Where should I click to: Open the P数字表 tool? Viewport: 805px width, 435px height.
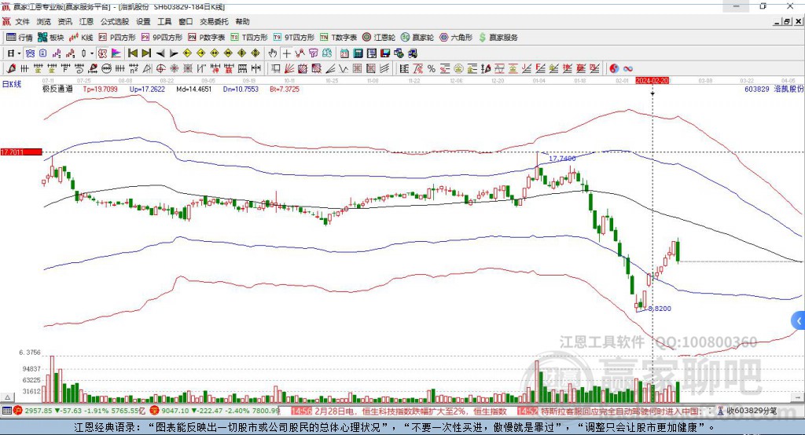[207, 38]
